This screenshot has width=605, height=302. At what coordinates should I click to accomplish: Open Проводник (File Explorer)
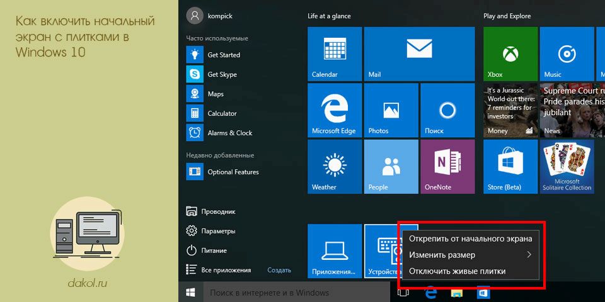[210, 211]
